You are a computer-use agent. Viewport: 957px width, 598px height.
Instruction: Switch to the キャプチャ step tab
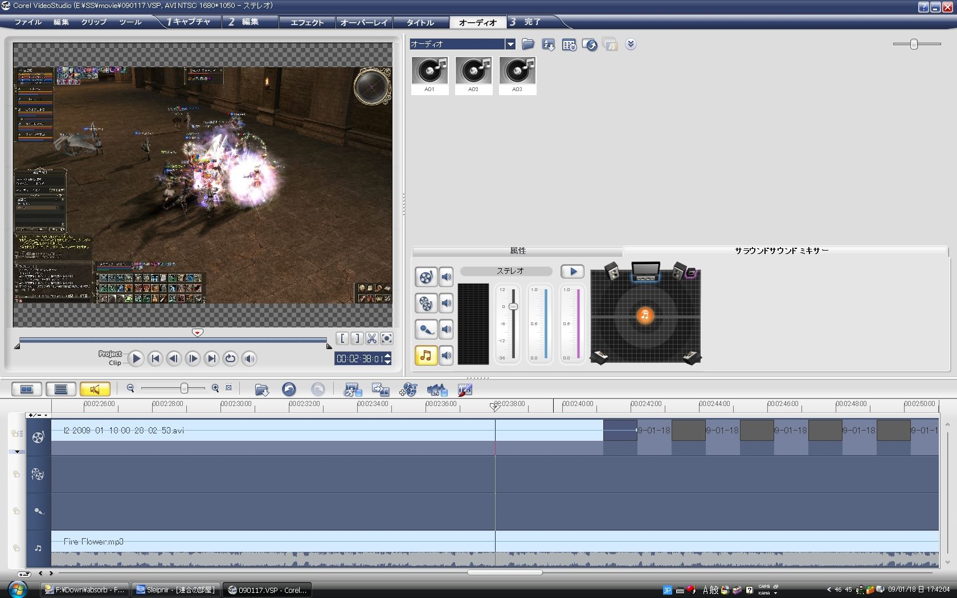point(189,22)
